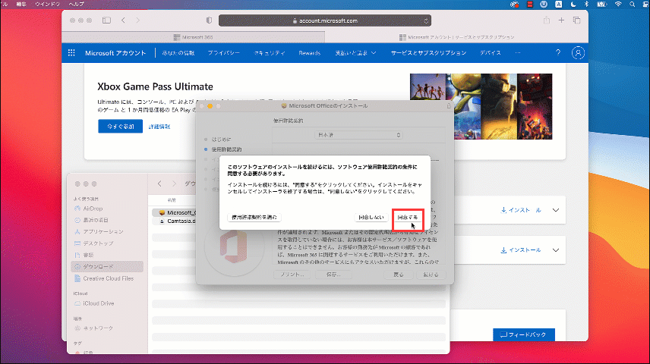The width and height of the screenshot is (650, 364).
Task: Click the account profile avatar icon
Action: pos(579,53)
